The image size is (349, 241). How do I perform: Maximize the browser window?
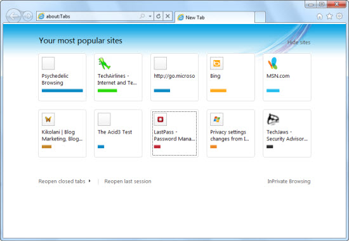point(322,4)
